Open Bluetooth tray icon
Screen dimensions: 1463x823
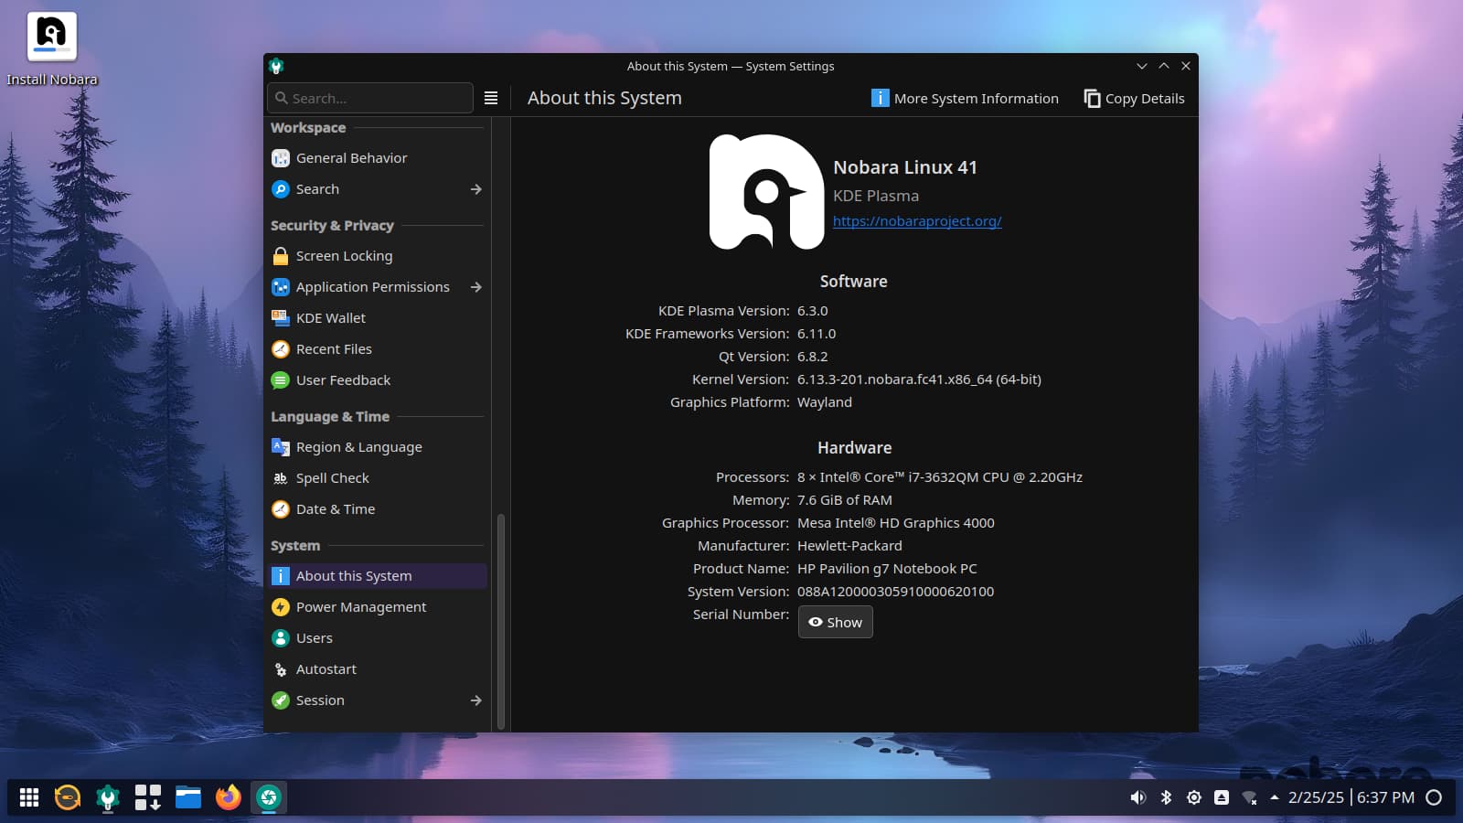click(x=1166, y=797)
